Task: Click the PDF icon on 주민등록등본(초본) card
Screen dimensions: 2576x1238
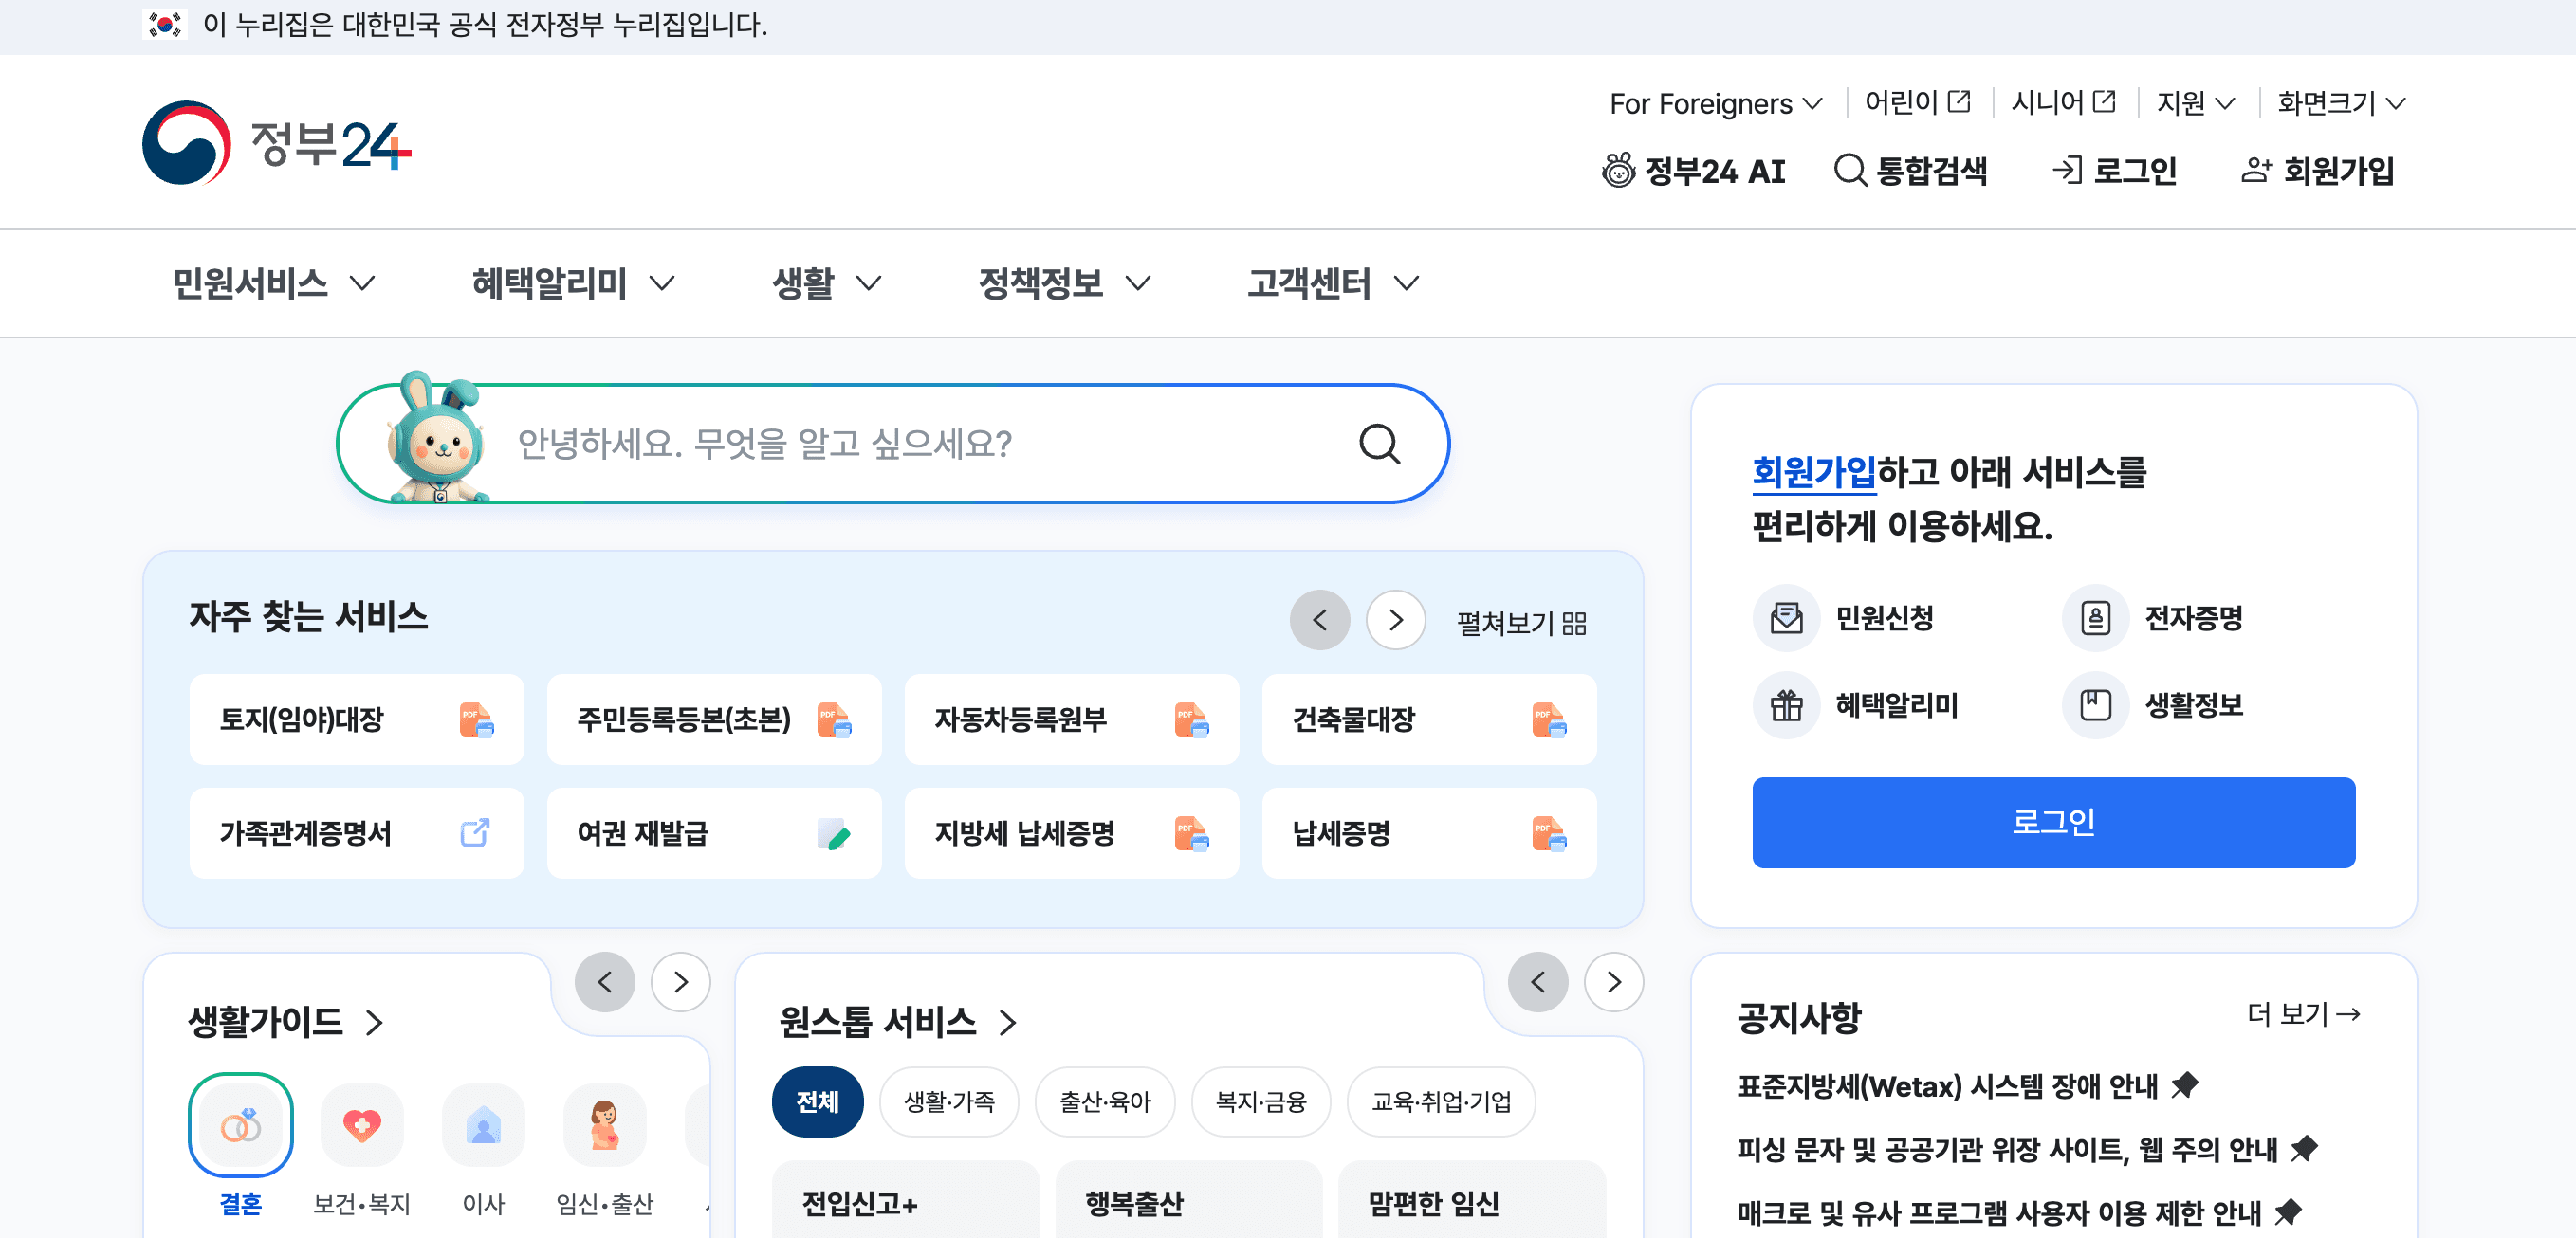Action: pyautogui.click(x=834, y=719)
